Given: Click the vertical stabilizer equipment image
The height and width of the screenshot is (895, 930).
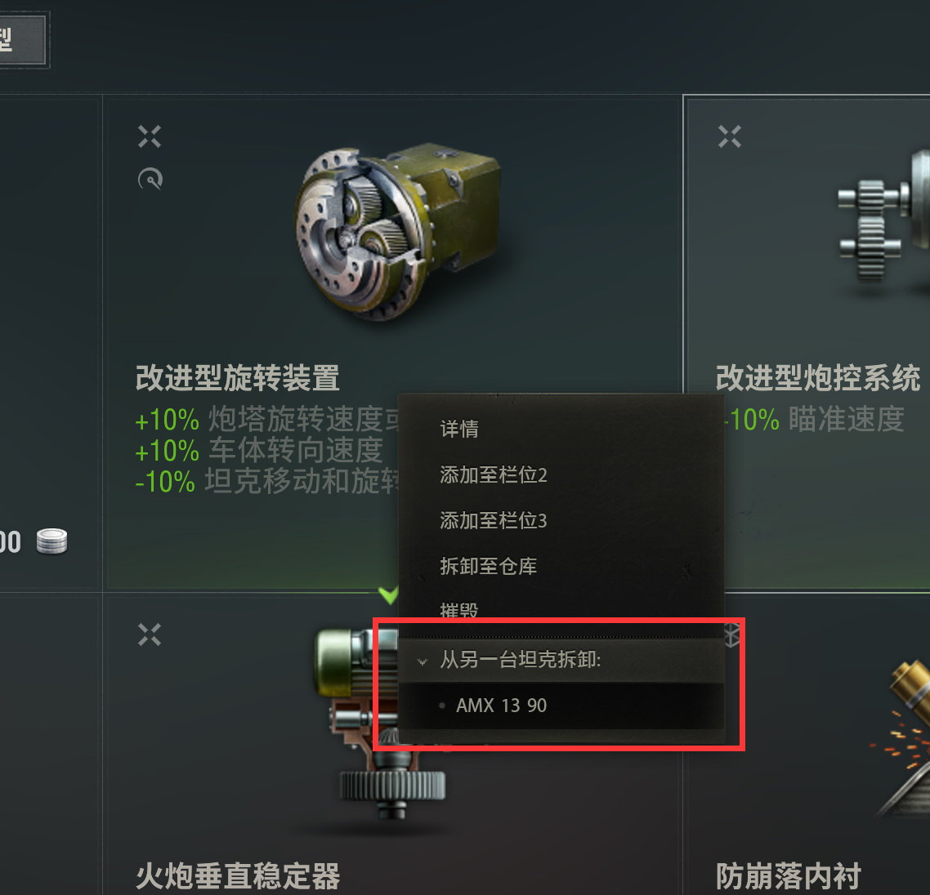Looking at the screenshot, I should (x=379, y=724).
